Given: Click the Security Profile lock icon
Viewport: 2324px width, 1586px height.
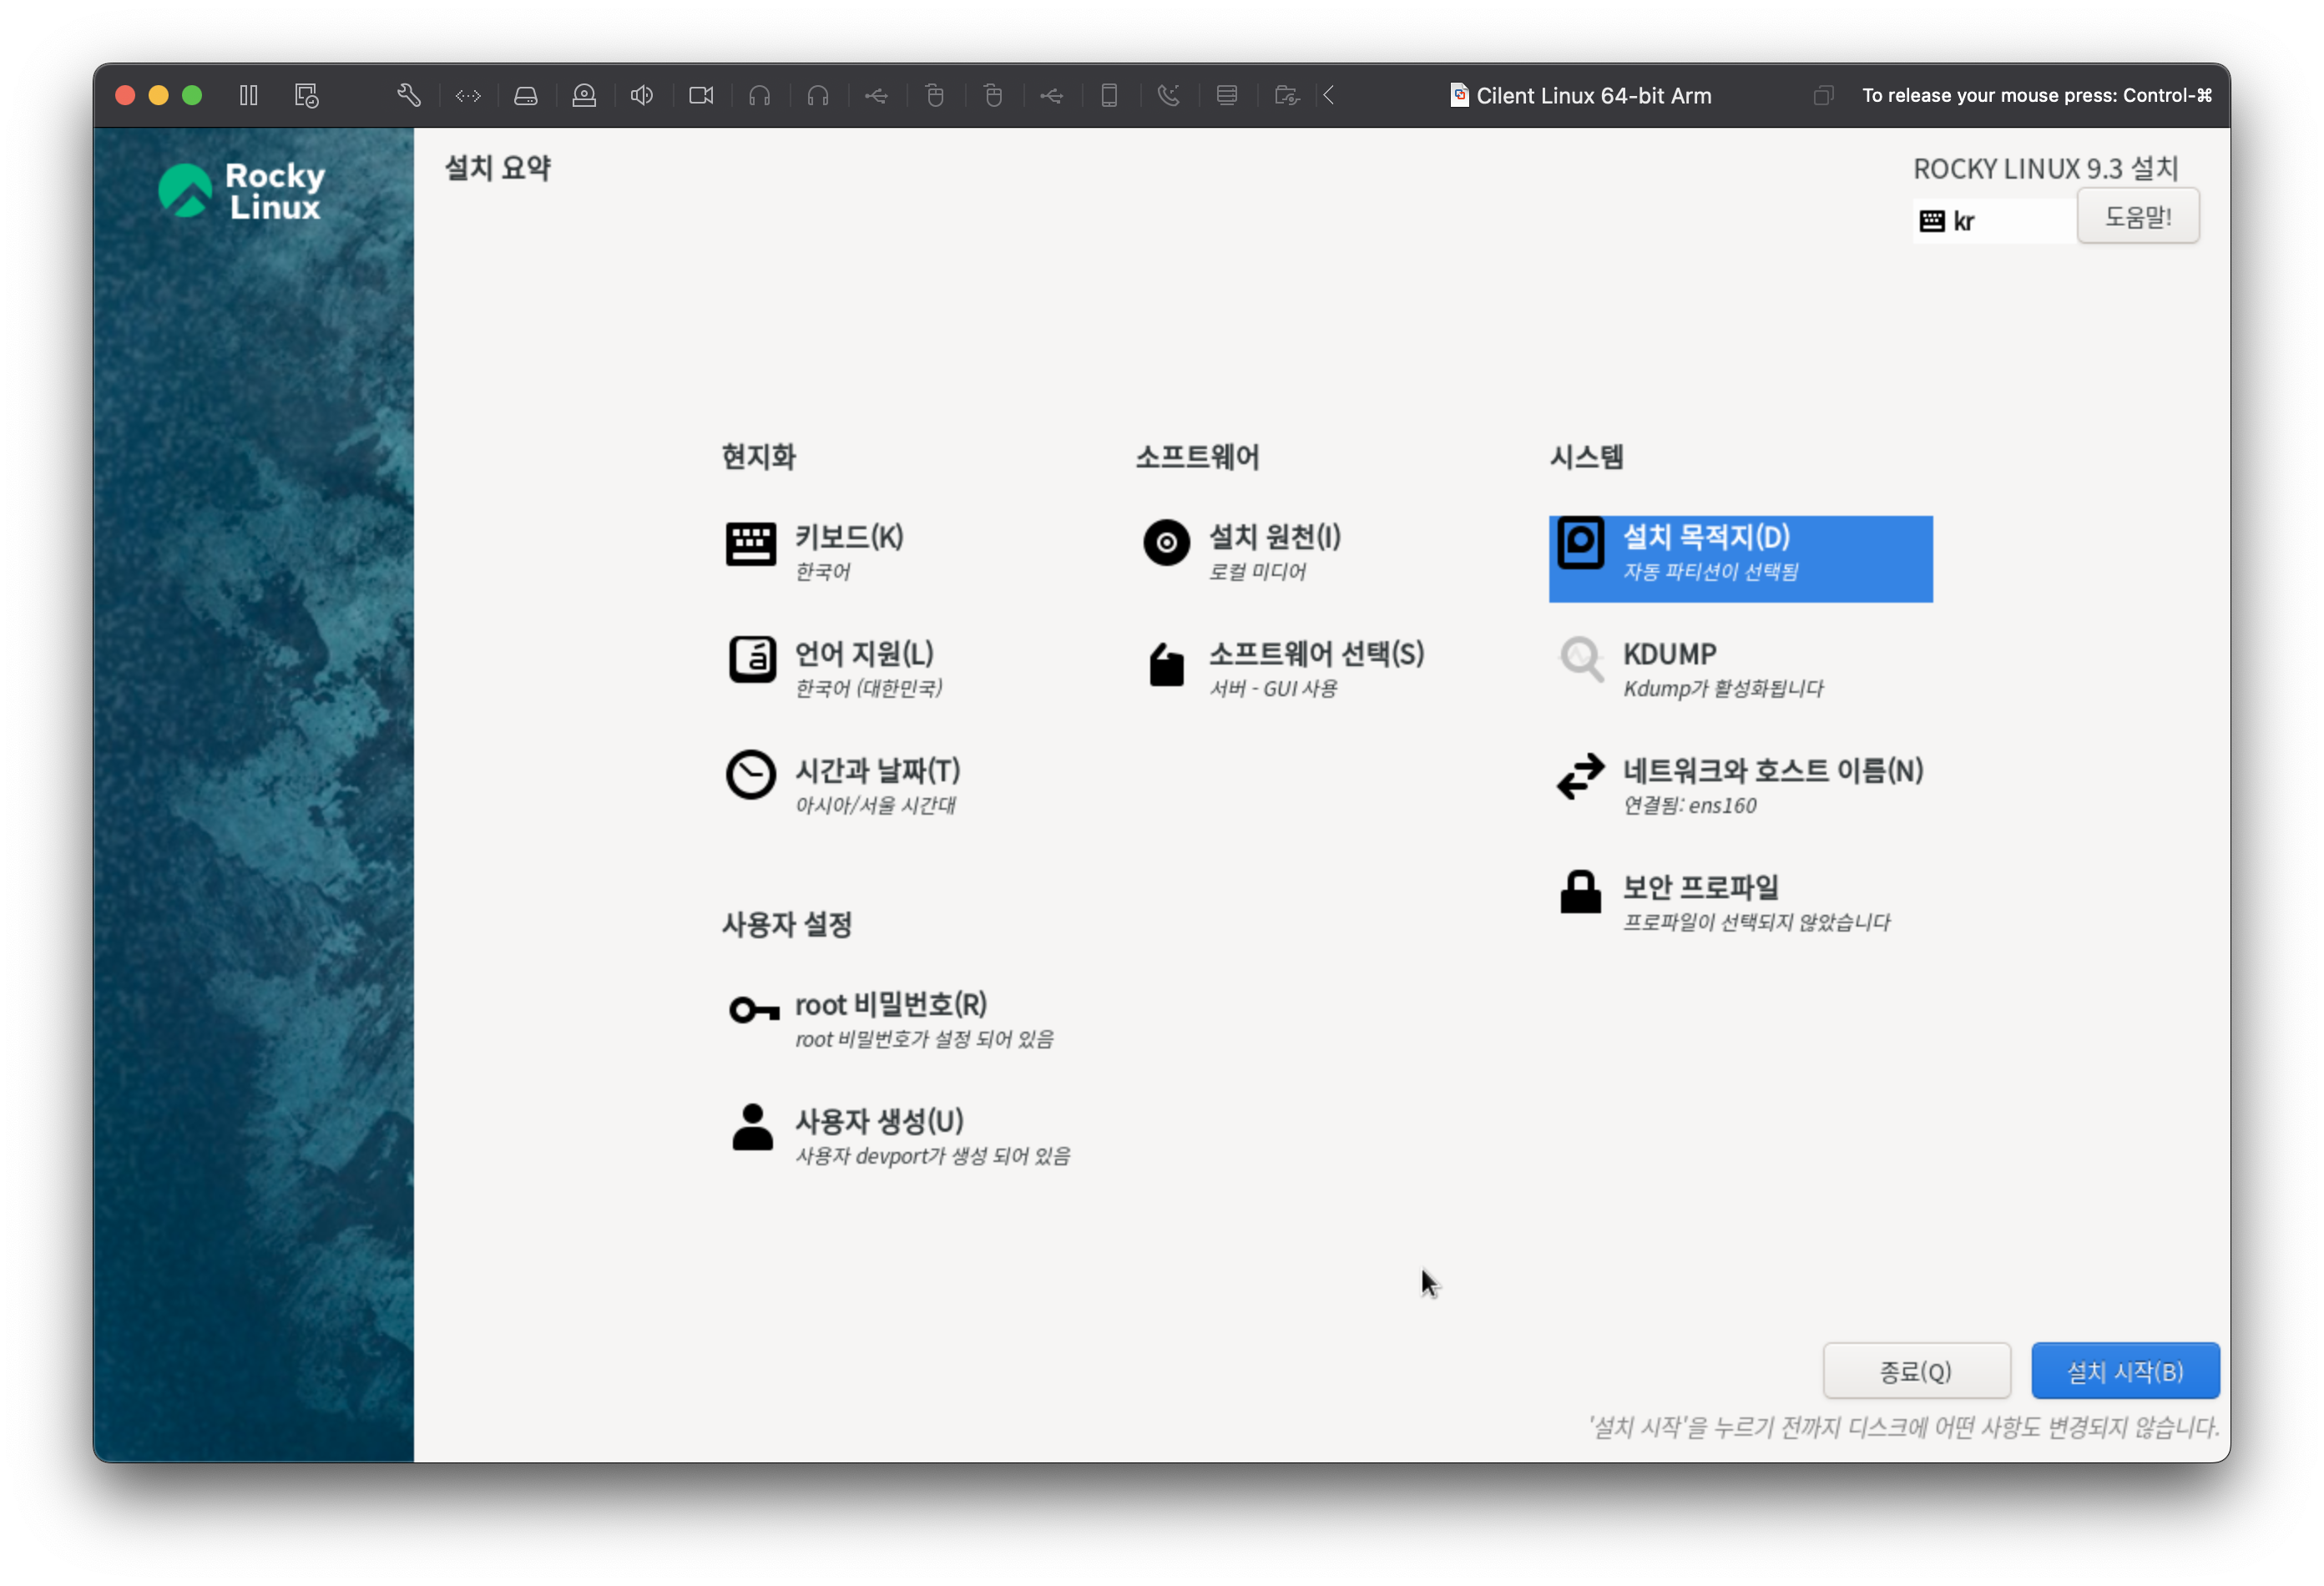Looking at the screenshot, I should 1580,892.
